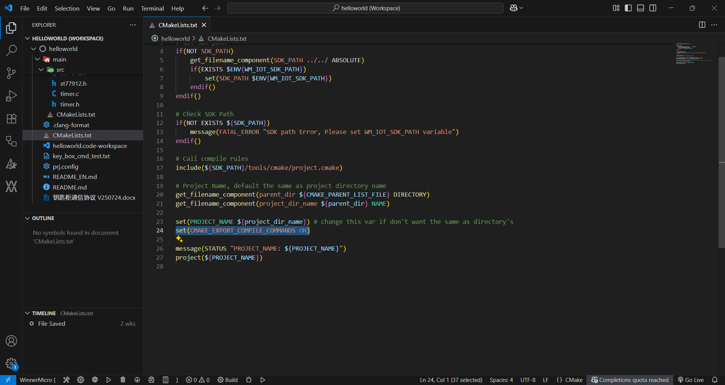
Task: Click the CMake language mode indicator
Action: [x=570, y=380]
